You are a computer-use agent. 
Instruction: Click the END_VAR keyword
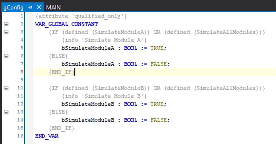pyautogui.click(x=47, y=136)
